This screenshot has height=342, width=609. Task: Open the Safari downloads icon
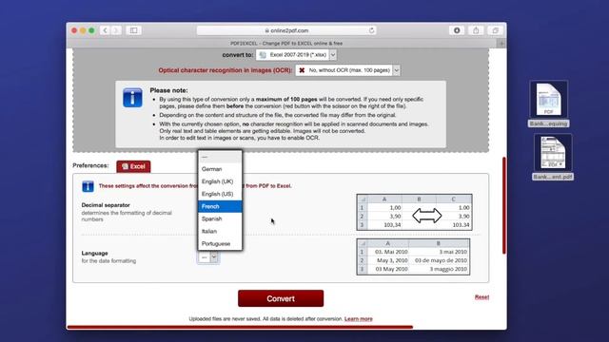[x=457, y=30]
